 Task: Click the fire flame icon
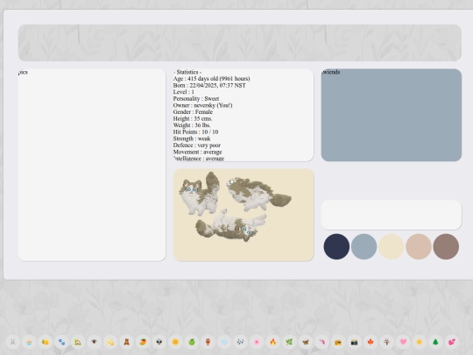[x=273, y=342]
